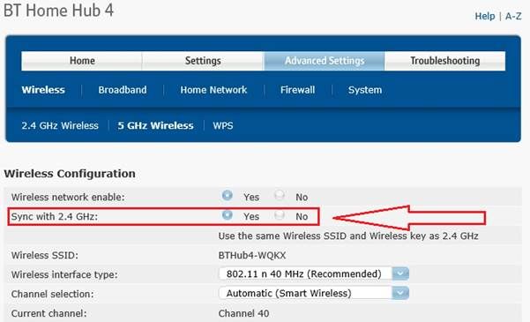Open the Home tab

(x=81, y=61)
